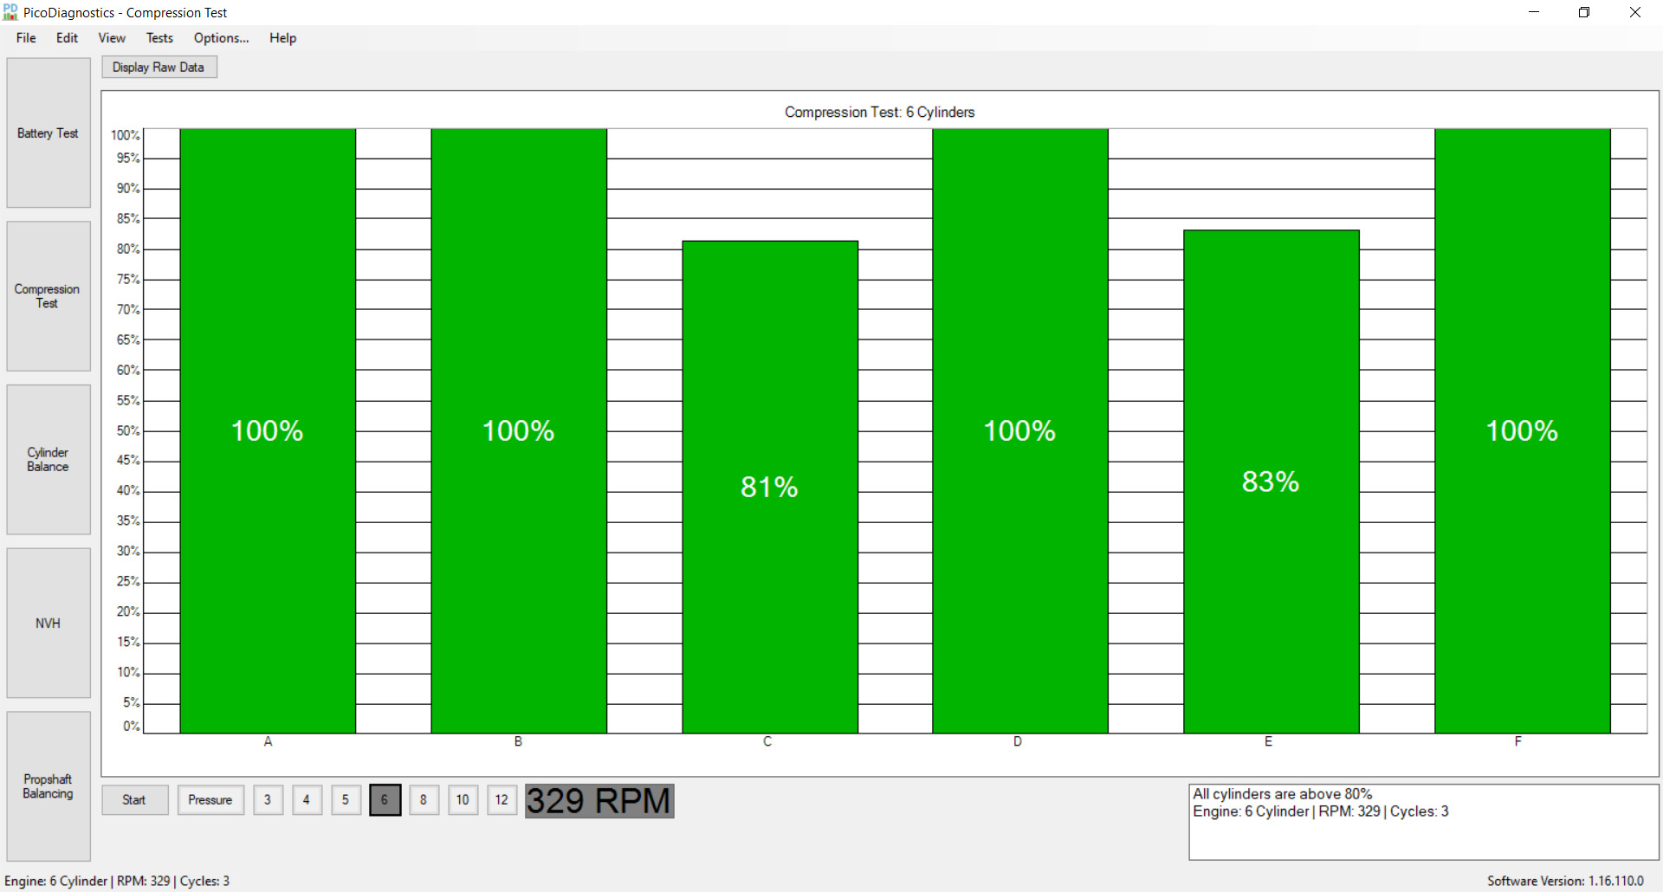Click status bar text "Engine: 6 Cylinder | RPM: 329 | Cycles: 3"
Image resolution: width=1663 pixels, height=892 pixels.
pos(117,881)
